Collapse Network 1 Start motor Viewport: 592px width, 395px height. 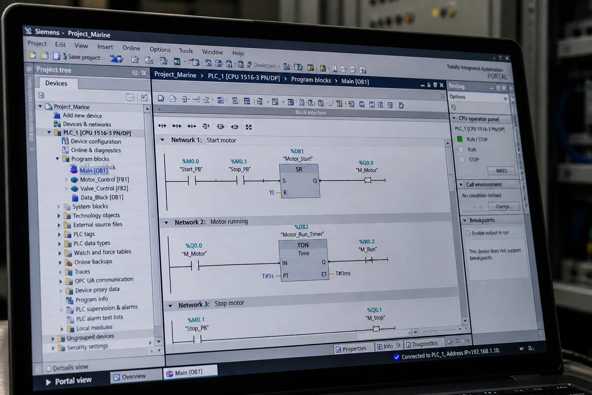point(162,140)
